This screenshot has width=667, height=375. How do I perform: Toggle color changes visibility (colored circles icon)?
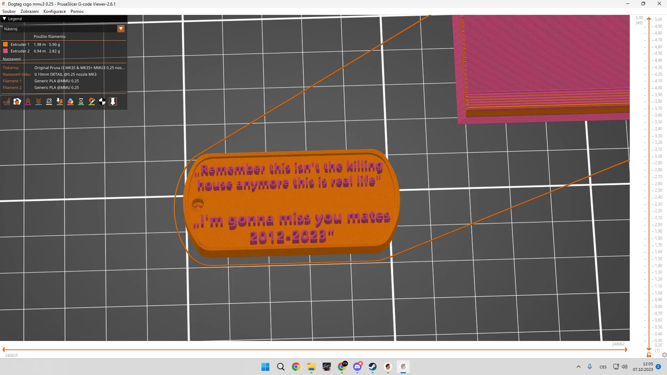click(x=70, y=101)
